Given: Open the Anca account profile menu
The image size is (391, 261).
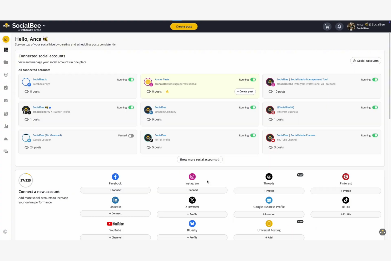Looking at the screenshot, I should coord(367,26).
